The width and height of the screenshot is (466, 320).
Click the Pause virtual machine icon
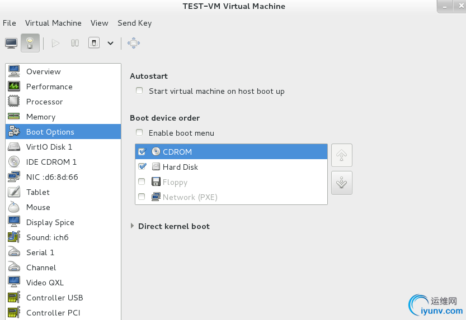click(x=75, y=43)
